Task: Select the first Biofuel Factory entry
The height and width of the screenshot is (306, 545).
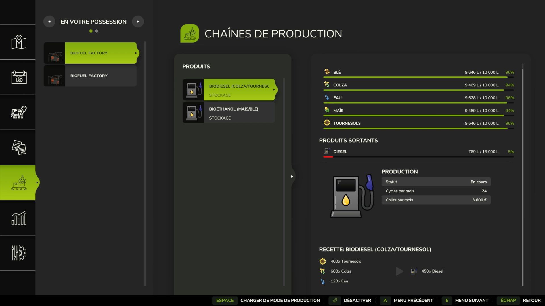Action: click(100, 53)
